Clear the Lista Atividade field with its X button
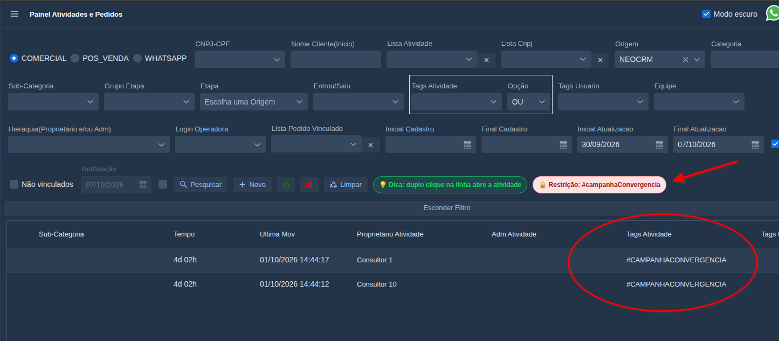The height and width of the screenshot is (341, 779). pyautogui.click(x=486, y=60)
